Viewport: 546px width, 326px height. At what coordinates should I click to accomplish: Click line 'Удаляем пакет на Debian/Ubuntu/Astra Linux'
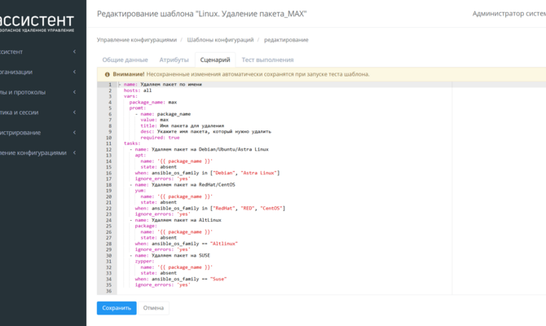pos(201,149)
